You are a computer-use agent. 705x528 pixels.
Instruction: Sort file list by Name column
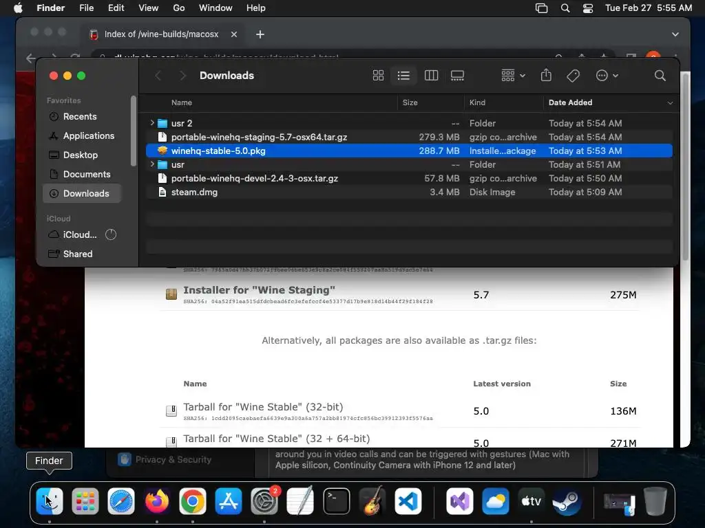(181, 102)
